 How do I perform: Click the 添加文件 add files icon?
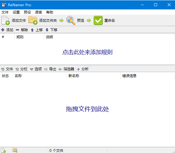(x=6, y=20)
